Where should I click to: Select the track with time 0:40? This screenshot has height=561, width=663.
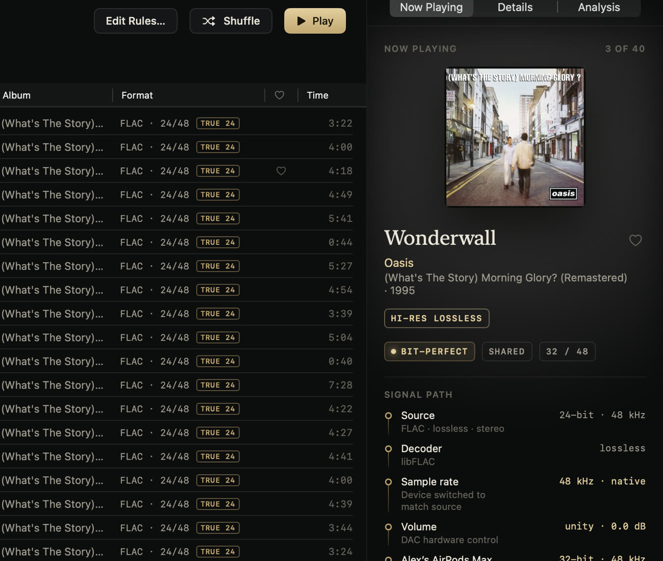176,361
